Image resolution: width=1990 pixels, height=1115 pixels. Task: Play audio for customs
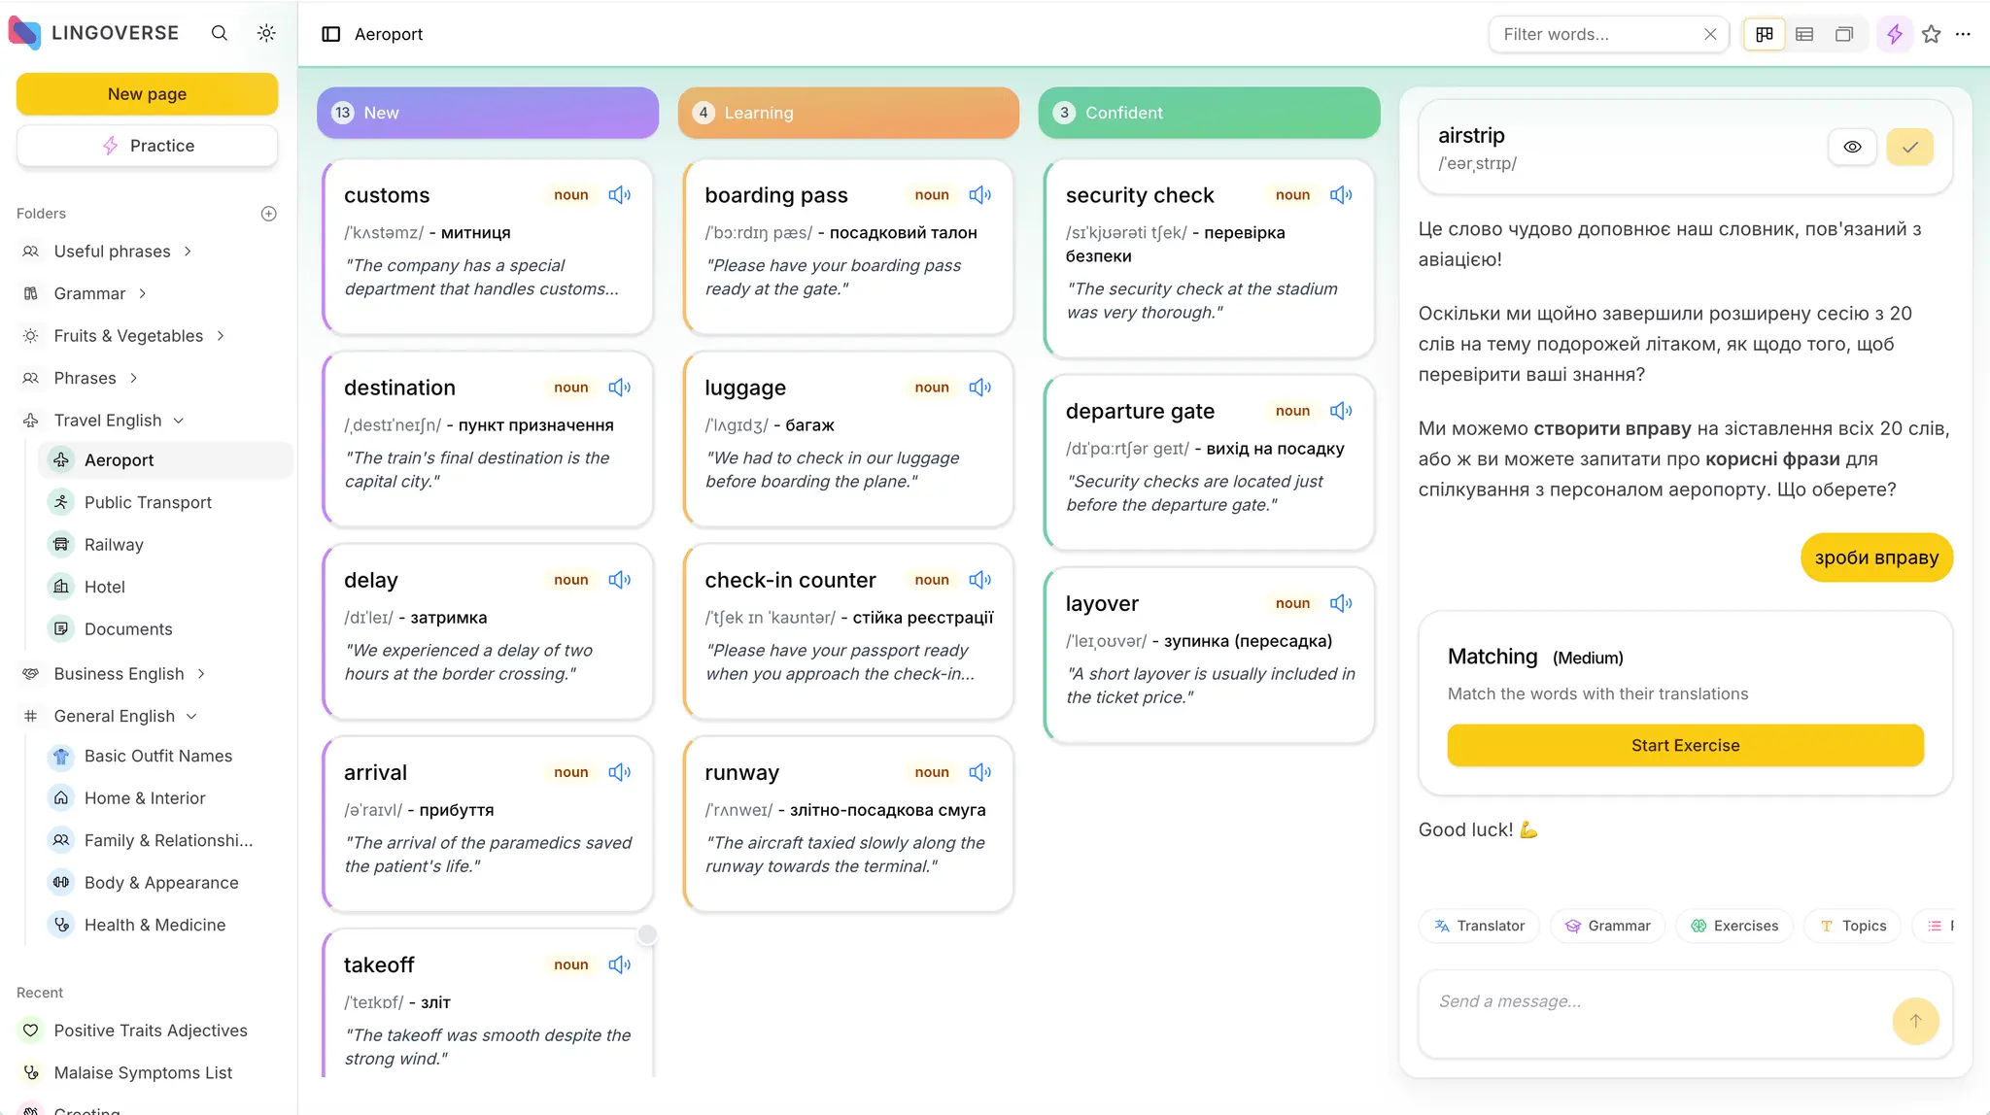(x=619, y=195)
